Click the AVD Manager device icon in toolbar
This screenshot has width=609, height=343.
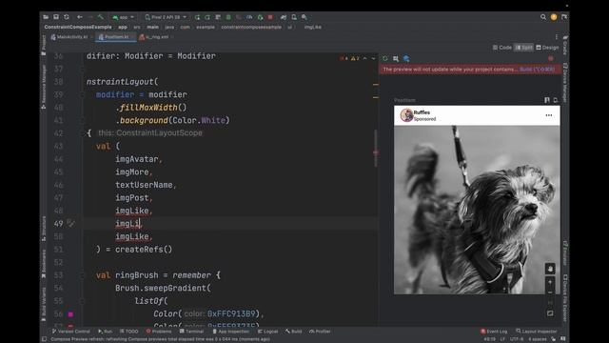(x=294, y=17)
